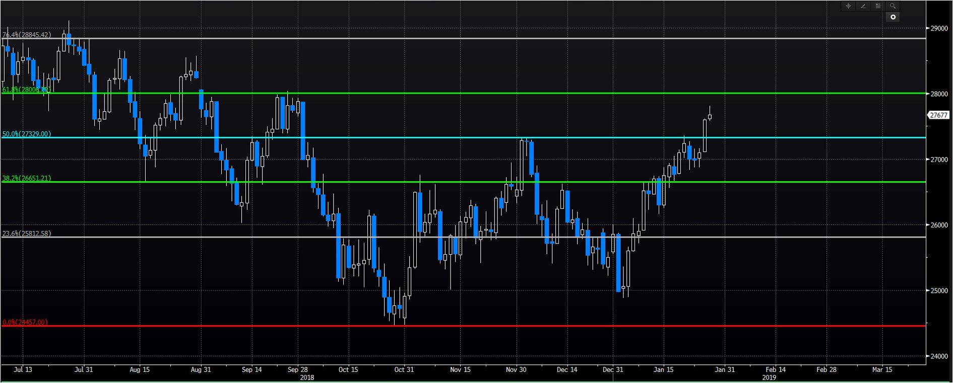
Task: Select the 76.4% (28845.42) Fibonacci label
Action: coord(27,35)
